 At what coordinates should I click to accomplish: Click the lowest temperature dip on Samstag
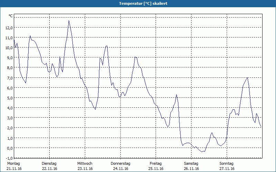click(x=202, y=152)
